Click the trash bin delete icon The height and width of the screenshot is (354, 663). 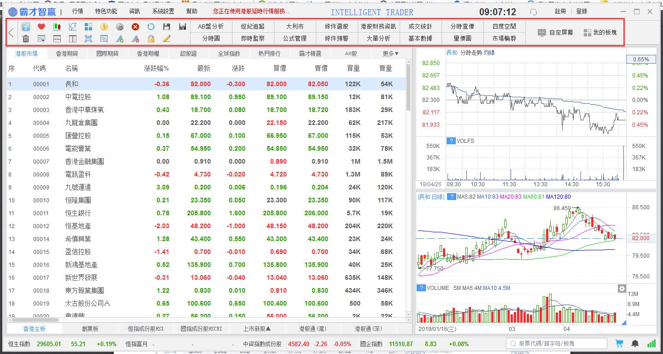pos(26,39)
